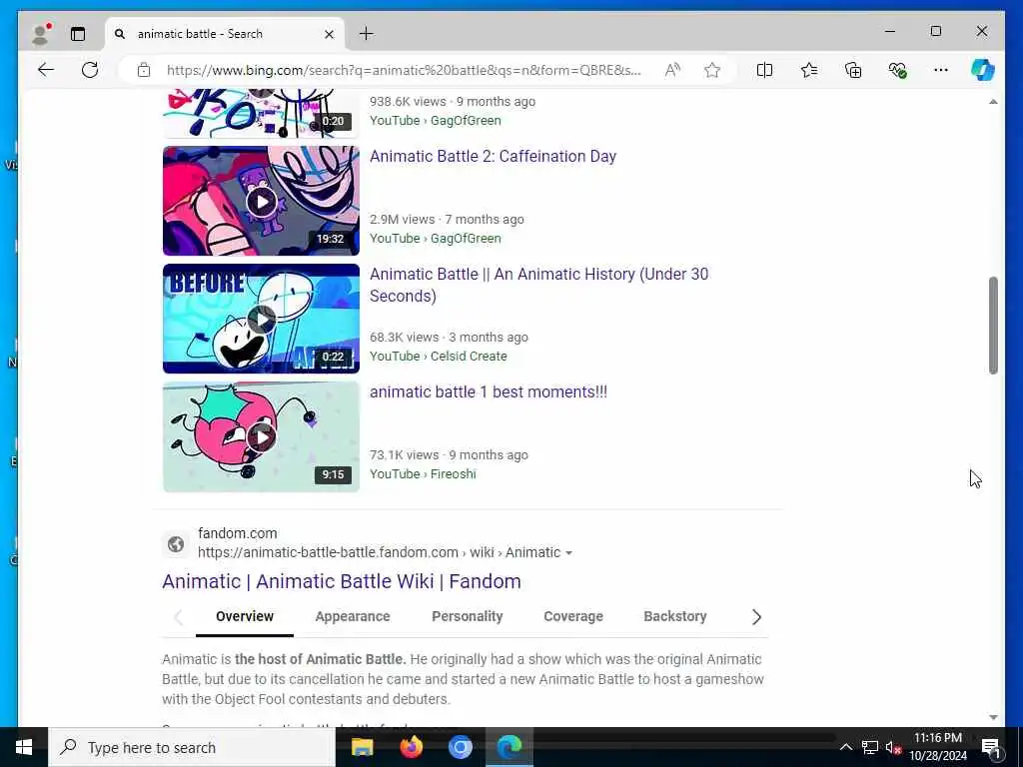
Task: Toggle split screen view
Action: click(x=764, y=70)
